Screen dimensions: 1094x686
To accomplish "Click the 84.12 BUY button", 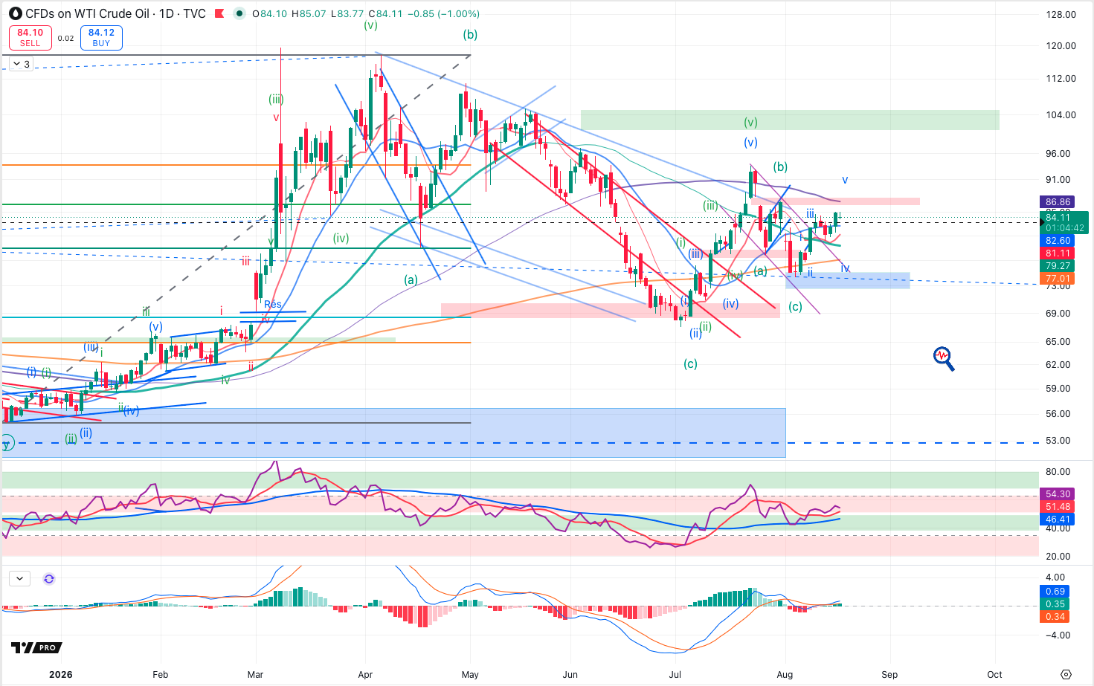I will [101, 37].
